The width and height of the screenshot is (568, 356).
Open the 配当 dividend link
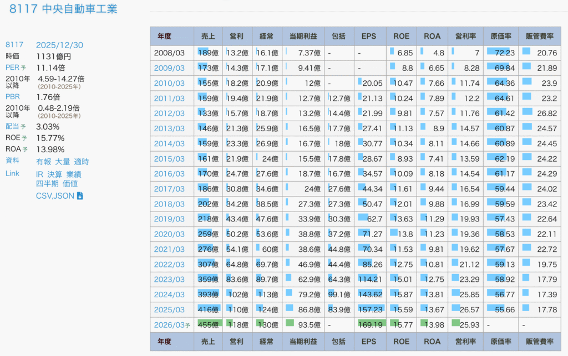(13, 126)
